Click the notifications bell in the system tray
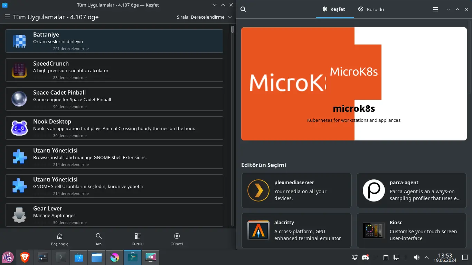The width and height of the screenshot is (472, 265). click(355, 257)
